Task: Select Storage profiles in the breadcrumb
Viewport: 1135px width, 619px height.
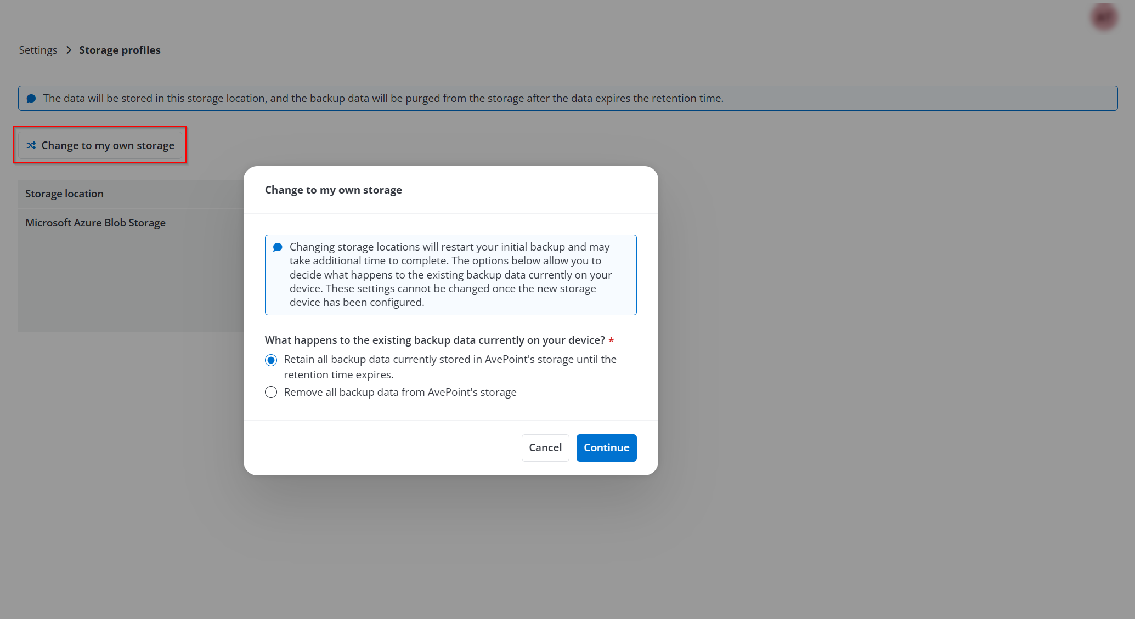Action: pyautogui.click(x=120, y=49)
